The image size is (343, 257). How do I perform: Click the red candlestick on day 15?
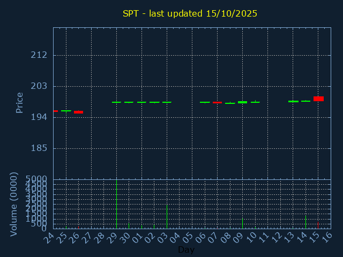click(318, 99)
